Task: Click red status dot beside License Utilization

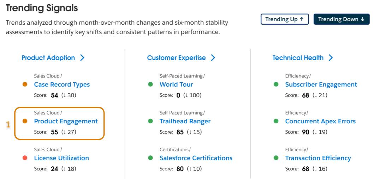Action: coord(25,158)
